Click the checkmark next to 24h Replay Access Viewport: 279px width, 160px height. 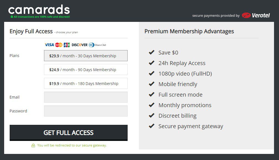pyautogui.click(x=151, y=63)
